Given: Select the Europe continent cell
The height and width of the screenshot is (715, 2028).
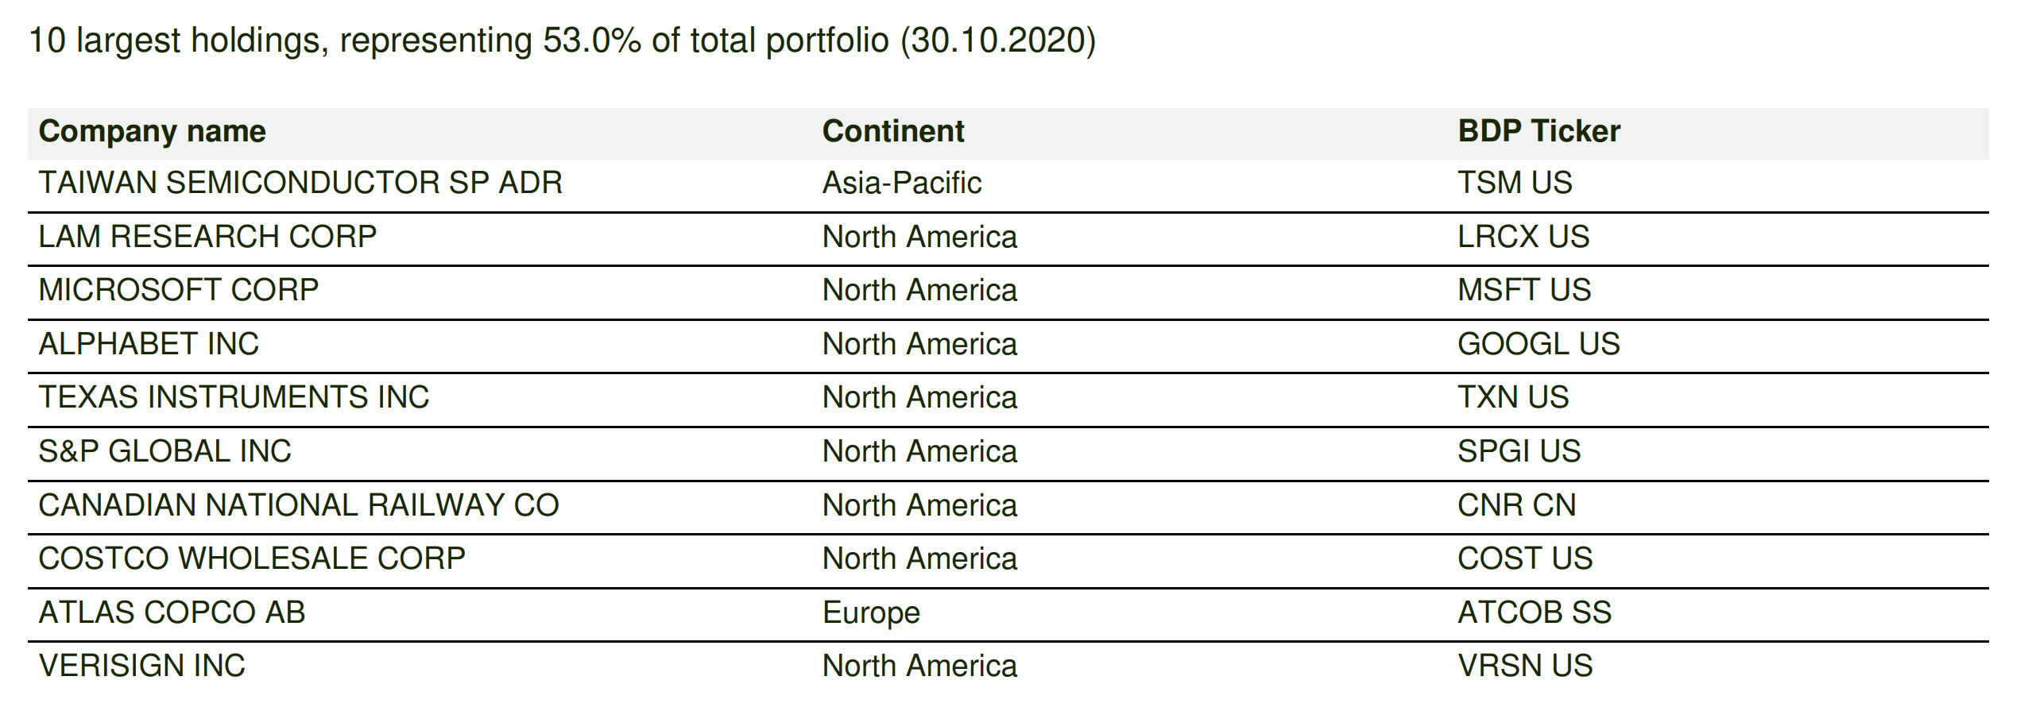Looking at the screenshot, I should coord(871,613).
